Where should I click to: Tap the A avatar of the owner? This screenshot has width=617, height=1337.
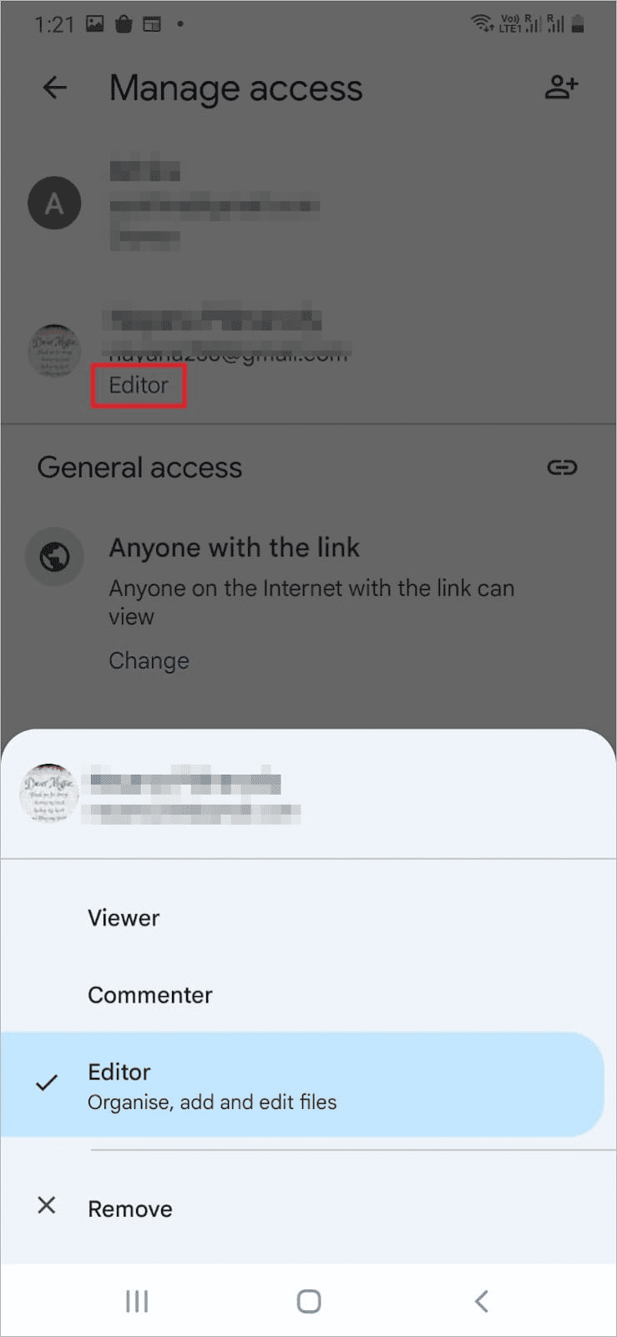(x=54, y=203)
